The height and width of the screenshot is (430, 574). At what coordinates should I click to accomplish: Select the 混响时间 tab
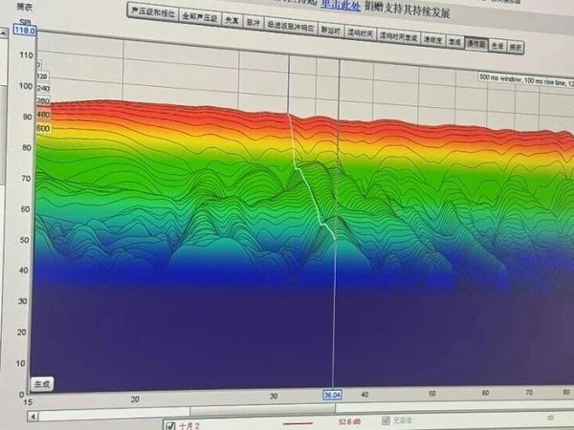tap(361, 33)
